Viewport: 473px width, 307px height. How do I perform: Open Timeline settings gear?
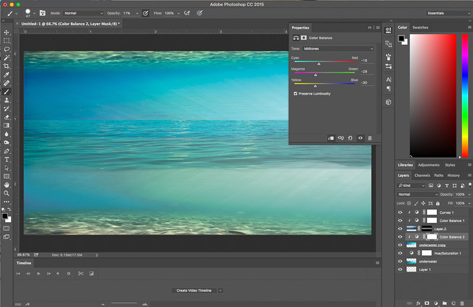tap(69, 273)
